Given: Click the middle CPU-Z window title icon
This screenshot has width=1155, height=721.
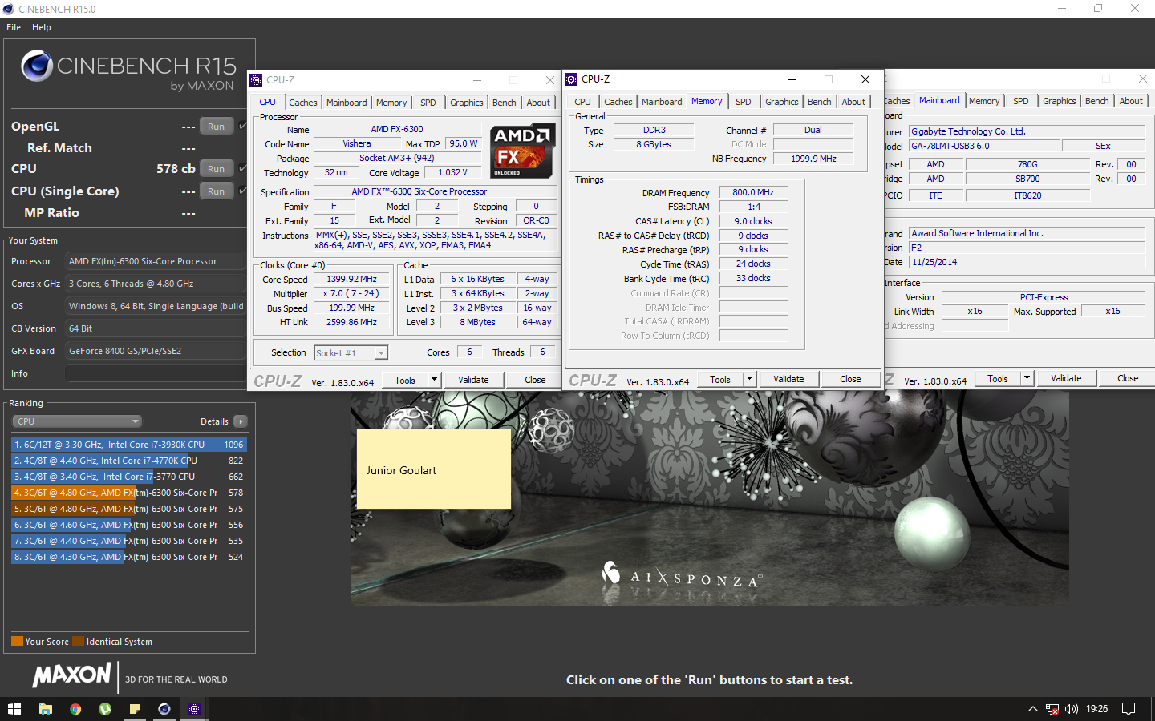Looking at the screenshot, I should [x=571, y=79].
